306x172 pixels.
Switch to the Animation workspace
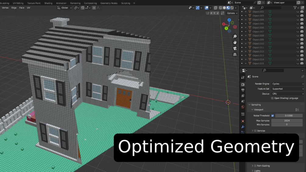[61, 3]
